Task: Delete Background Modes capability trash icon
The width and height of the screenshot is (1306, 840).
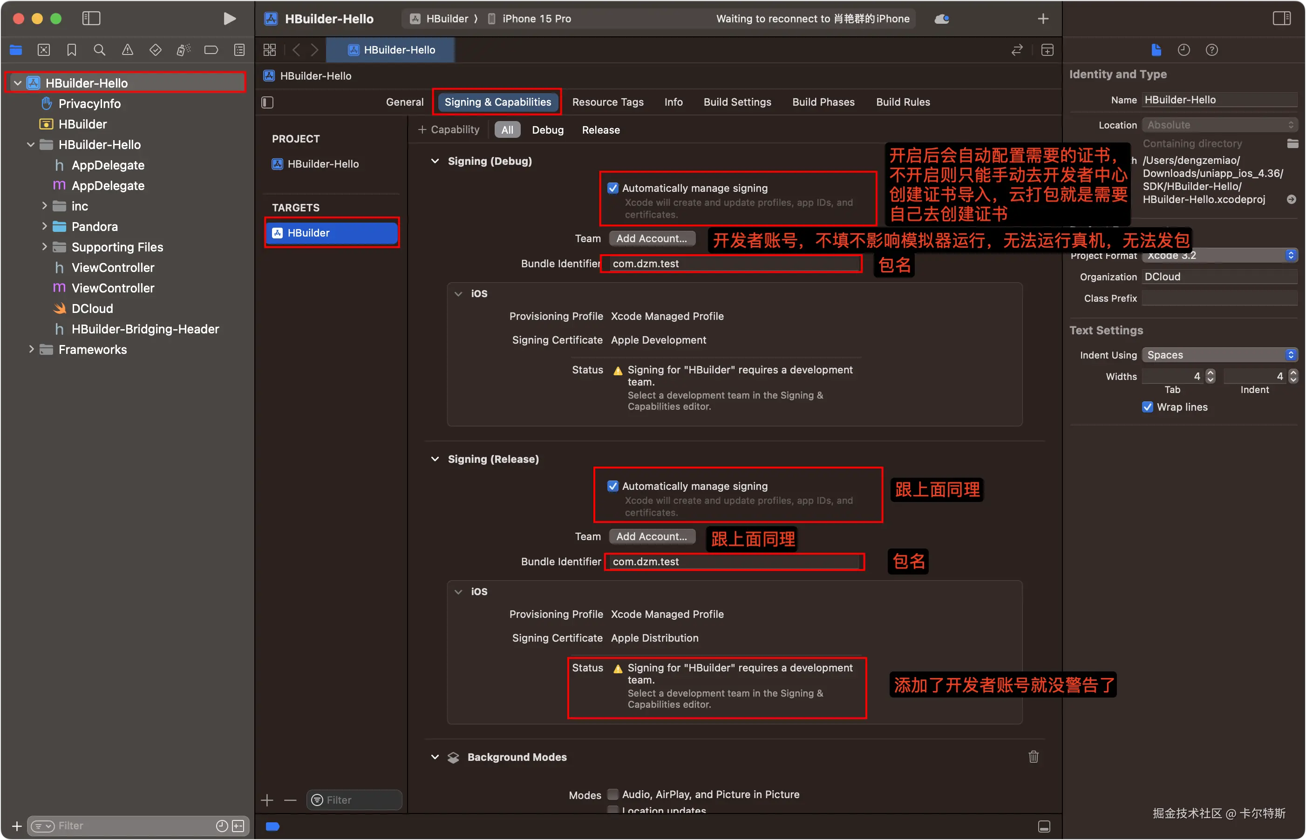Action: (x=1033, y=757)
